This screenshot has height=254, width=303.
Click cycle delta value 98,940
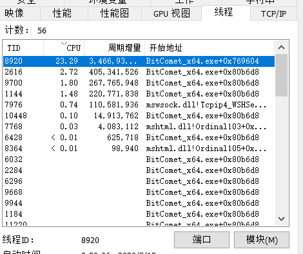[x=125, y=149]
